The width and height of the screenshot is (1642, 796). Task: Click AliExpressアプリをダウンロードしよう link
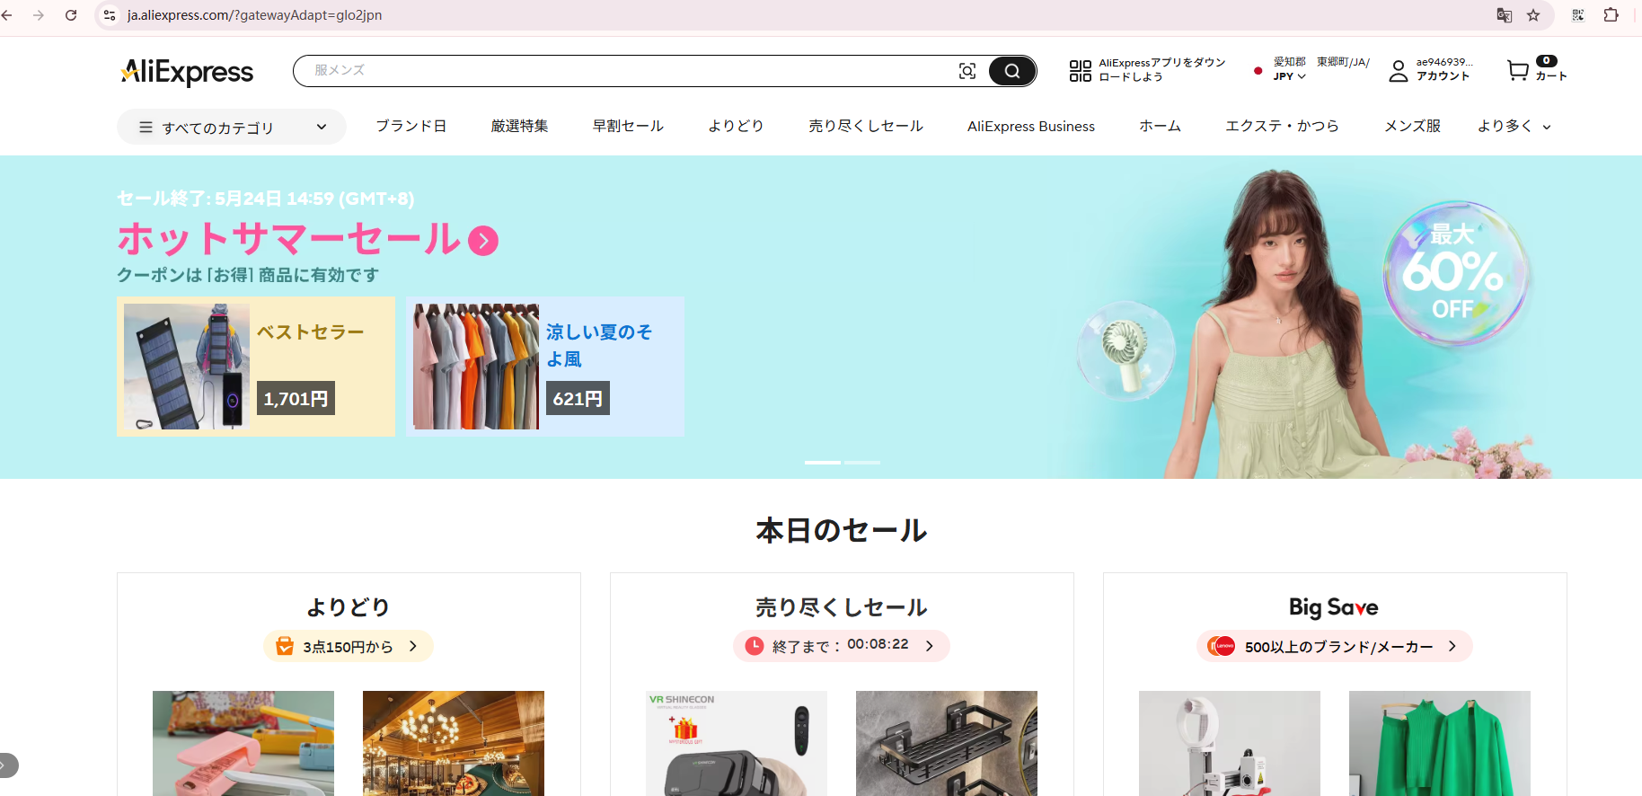pyautogui.click(x=1161, y=70)
